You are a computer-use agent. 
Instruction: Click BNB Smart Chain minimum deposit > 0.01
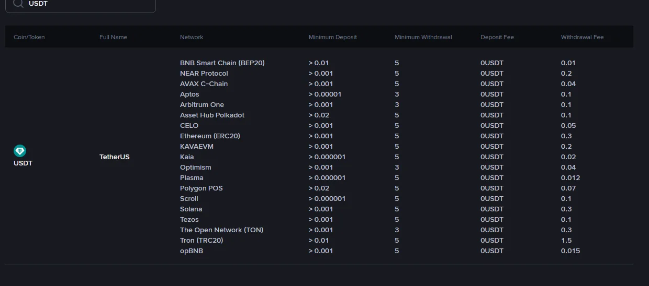[319, 63]
